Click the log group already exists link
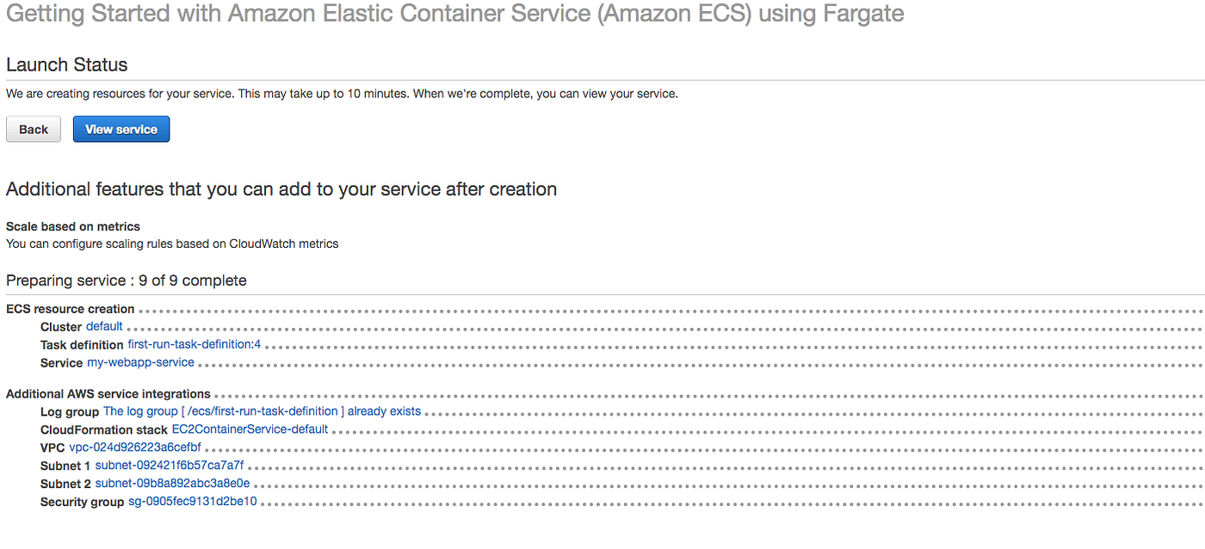This screenshot has height=549, width=1205. [x=262, y=412]
